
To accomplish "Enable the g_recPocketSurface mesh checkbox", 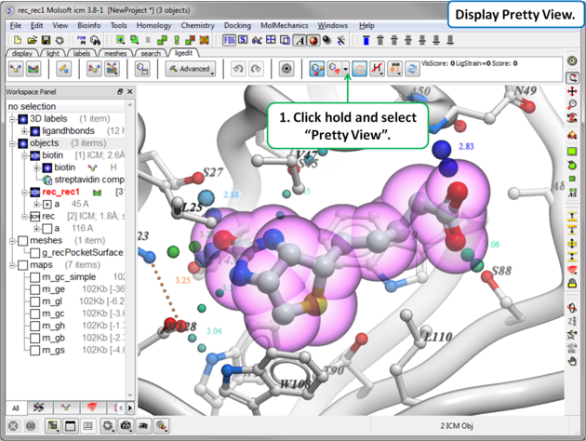I will (35, 252).
